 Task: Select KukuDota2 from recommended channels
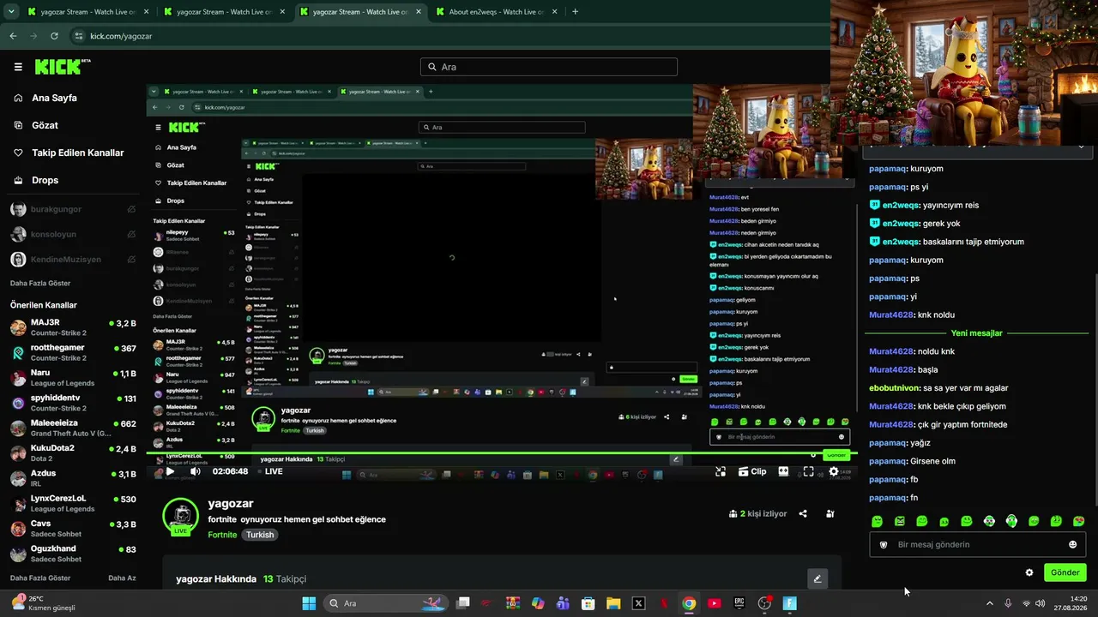73,452
